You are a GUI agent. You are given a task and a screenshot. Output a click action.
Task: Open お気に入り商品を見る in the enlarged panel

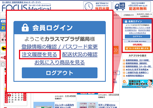(60, 62)
